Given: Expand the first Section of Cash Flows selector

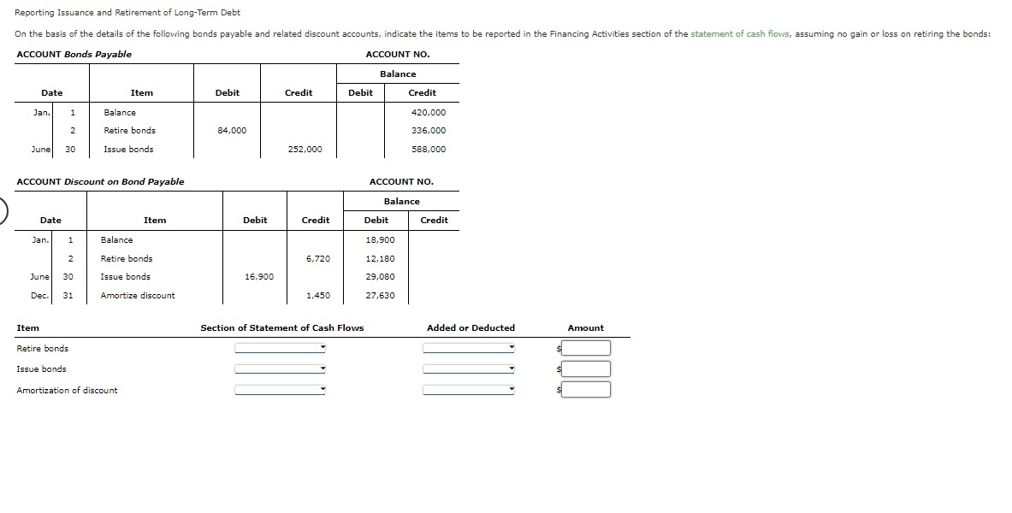Looking at the screenshot, I should pos(323,347).
